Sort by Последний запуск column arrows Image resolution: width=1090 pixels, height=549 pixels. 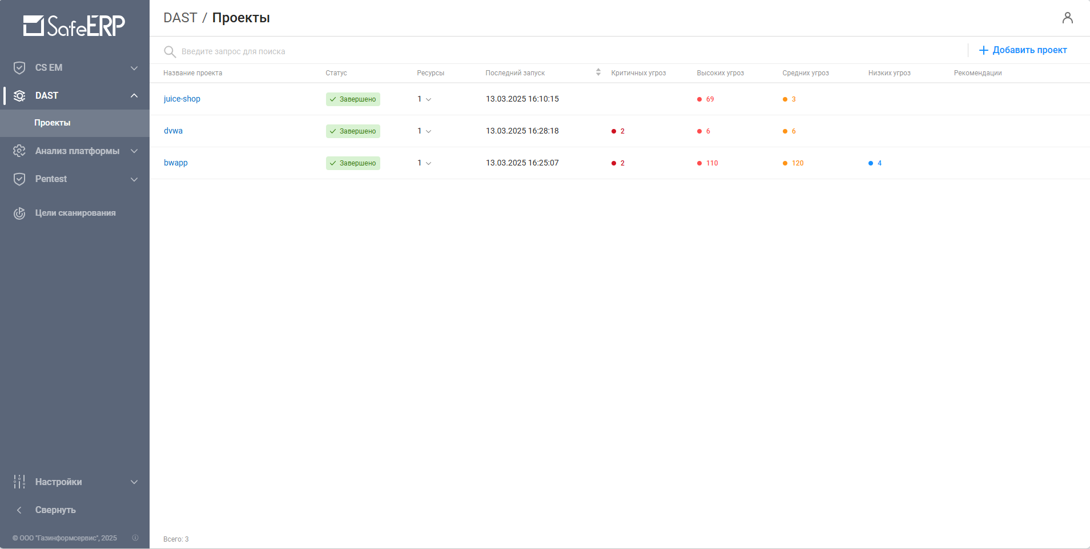[598, 72]
